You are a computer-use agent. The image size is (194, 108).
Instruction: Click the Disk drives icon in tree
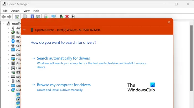point(13,55)
